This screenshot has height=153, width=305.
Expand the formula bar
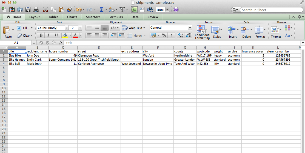303,43
